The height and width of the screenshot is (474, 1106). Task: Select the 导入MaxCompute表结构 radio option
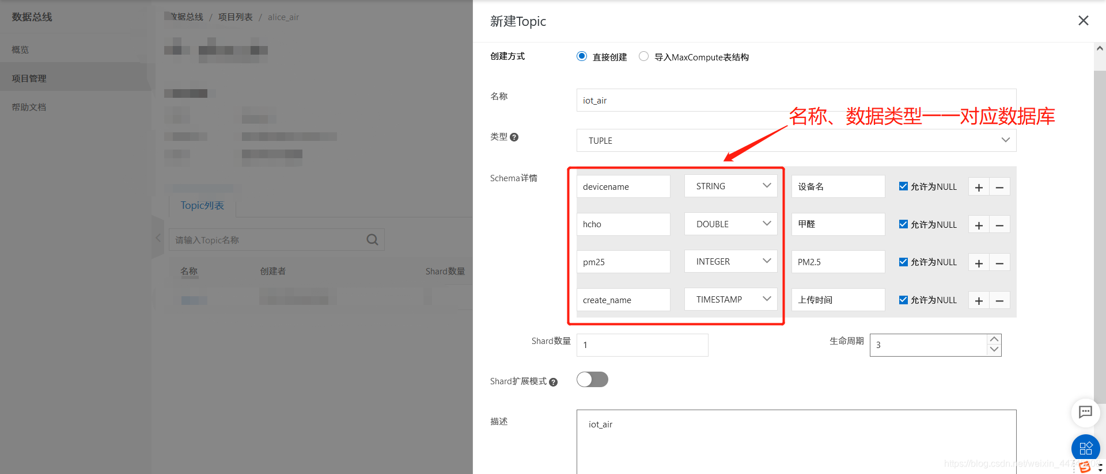click(x=643, y=56)
